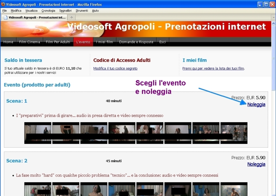Click the scrollbar up arrow
Viewport: 276px width, 196px height.
point(274,23)
